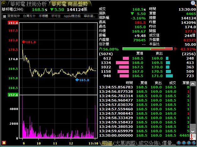Click the scroll-down chevron of the tick list
This screenshot has width=197, height=147.
coord(193,131)
